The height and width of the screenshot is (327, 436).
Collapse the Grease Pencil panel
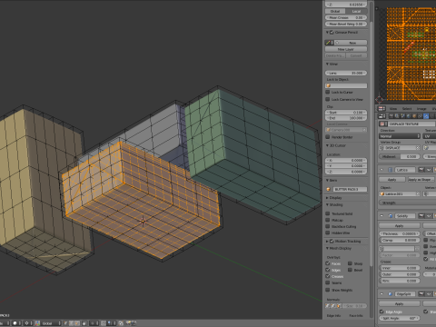pos(327,32)
